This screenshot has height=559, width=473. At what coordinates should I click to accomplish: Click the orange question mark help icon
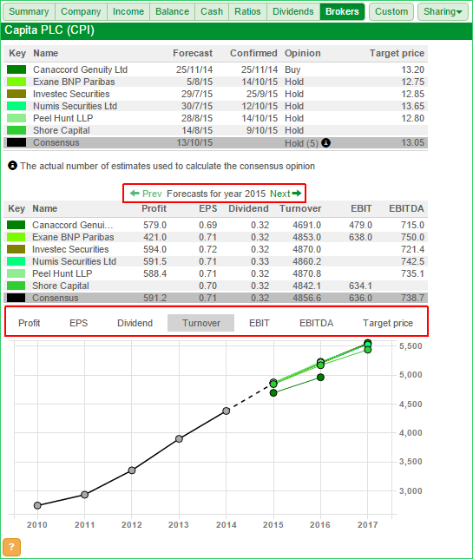point(11,547)
